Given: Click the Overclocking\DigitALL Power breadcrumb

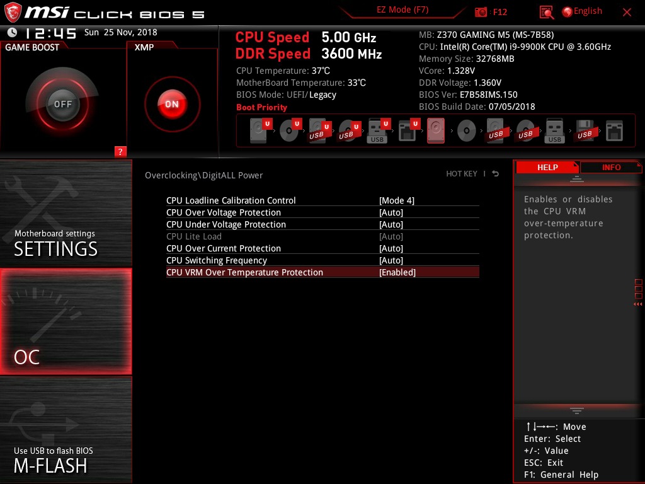Looking at the screenshot, I should (x=203, y=175).
